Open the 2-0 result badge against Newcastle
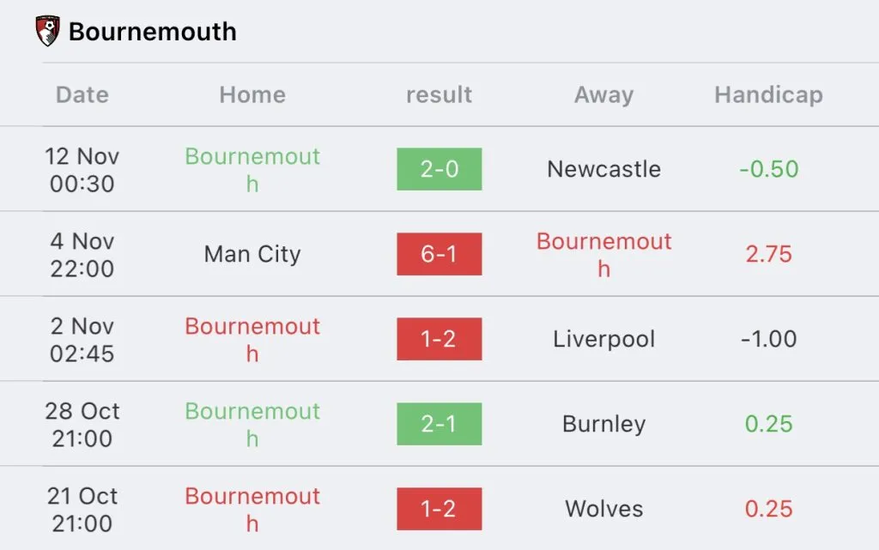The width and height of the screenshot is (879, 550). pos(439,169)
